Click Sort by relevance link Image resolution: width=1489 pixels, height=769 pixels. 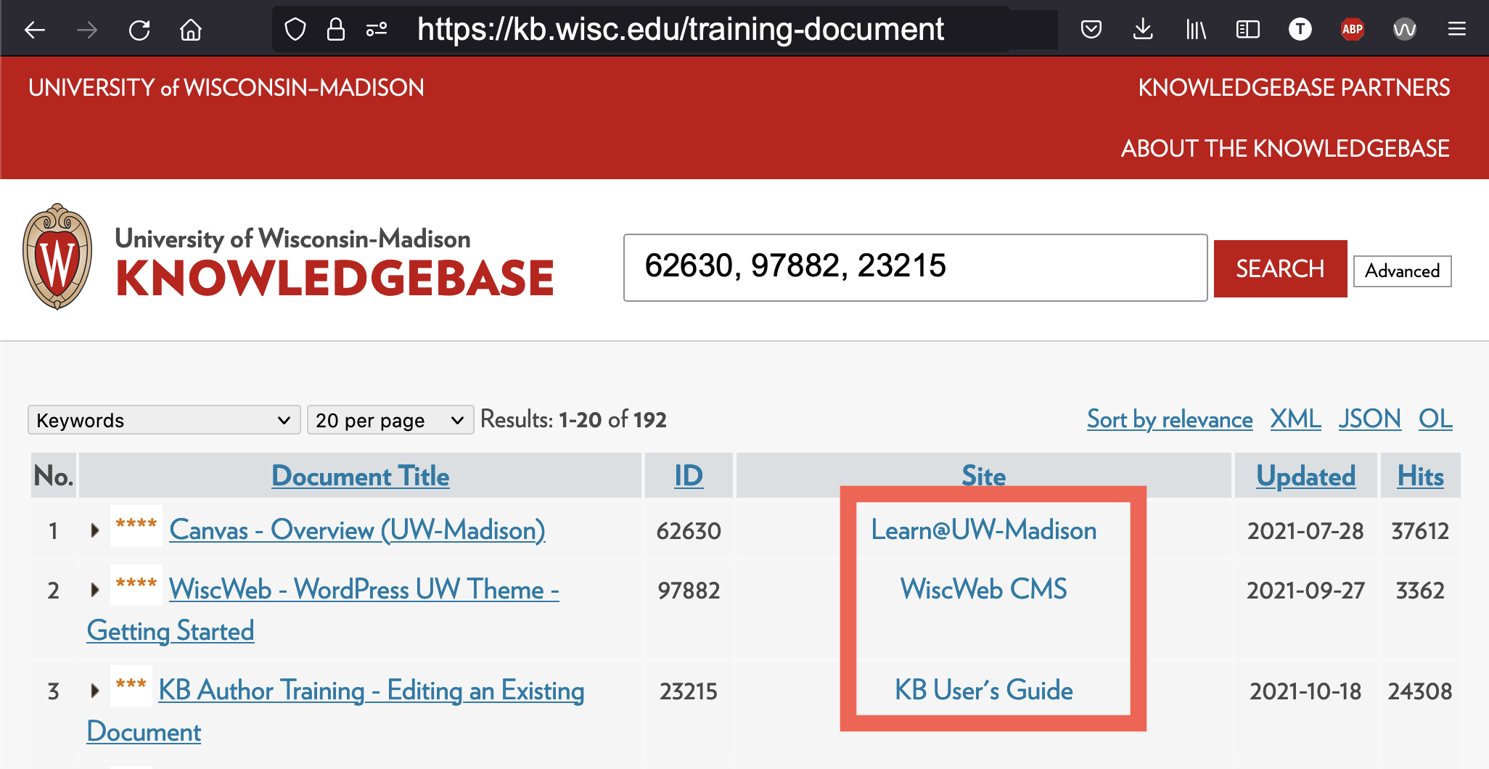click(x=1170, y=419)
